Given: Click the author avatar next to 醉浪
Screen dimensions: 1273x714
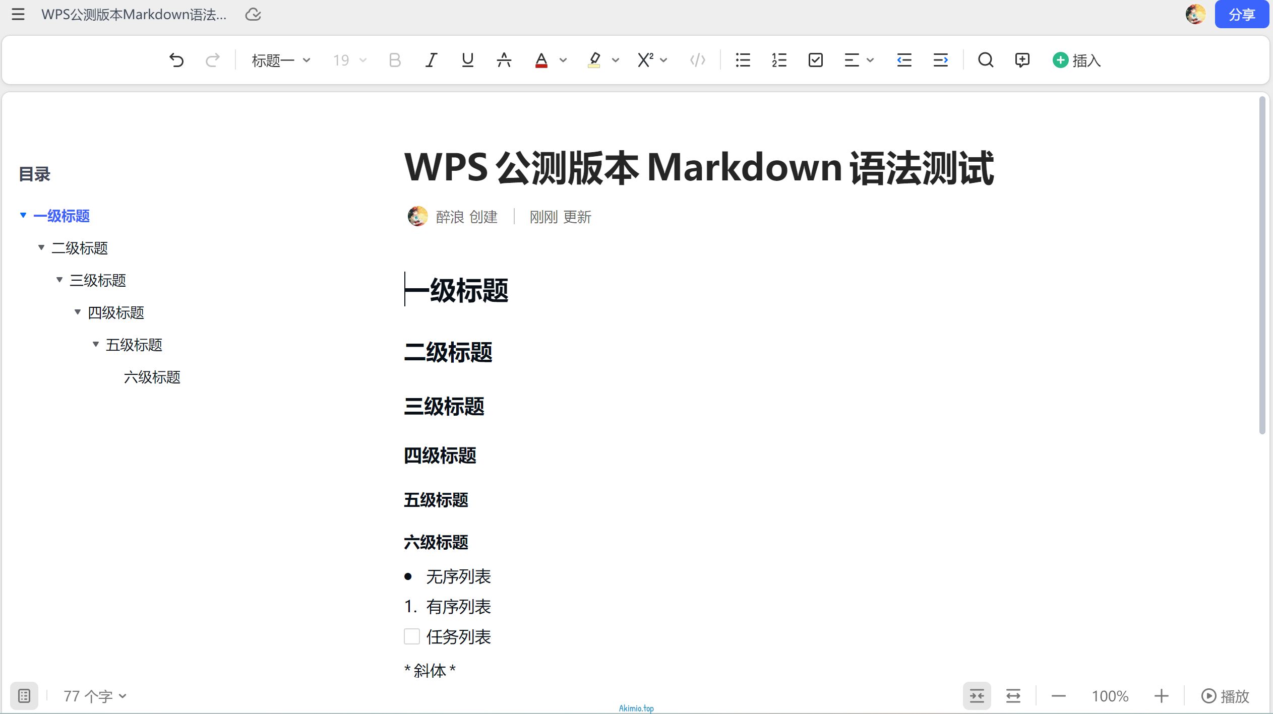Looking at the screenshot, I should click(x=417, y=217).
